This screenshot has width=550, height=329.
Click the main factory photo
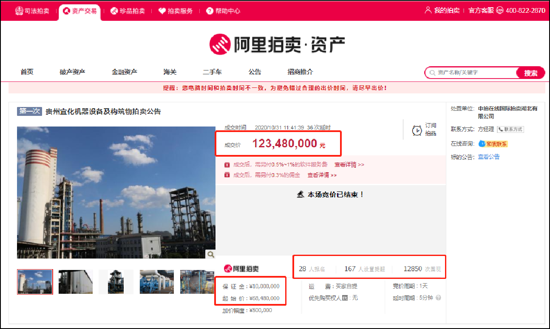[x=116, y=192]
